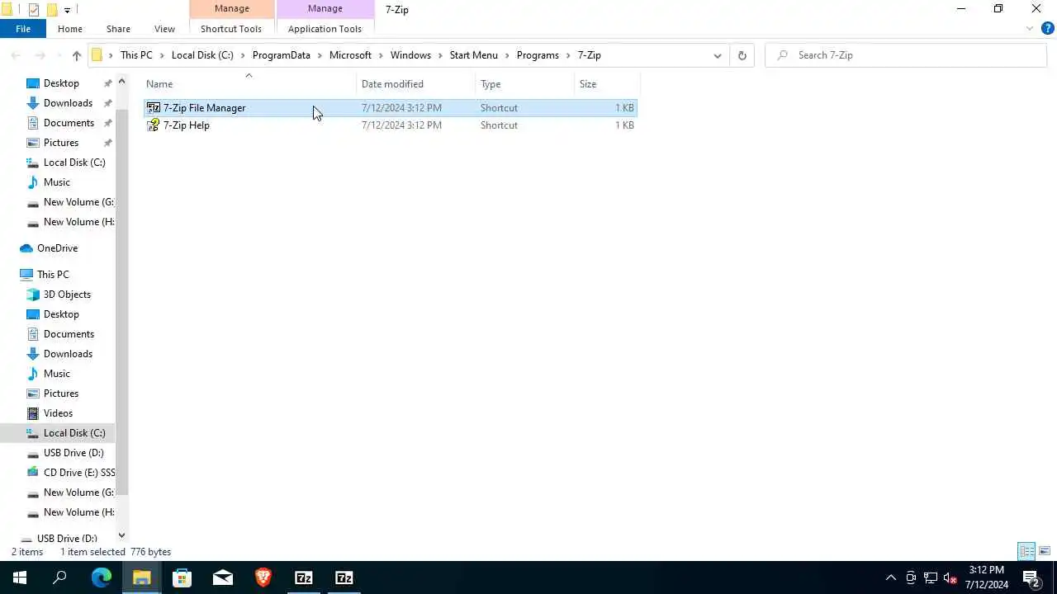Open the Application Tools tab
Image resolution: width=1057 pixels, height=594 pixels.
(x=325, y=29)
